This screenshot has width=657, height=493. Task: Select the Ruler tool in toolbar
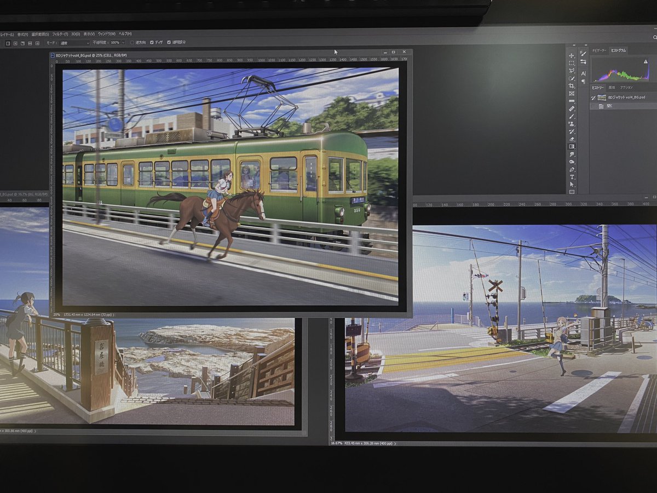572,101
